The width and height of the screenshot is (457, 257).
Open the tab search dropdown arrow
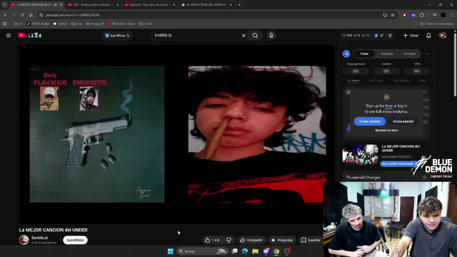pyautogui.click(x=4, y=5)
